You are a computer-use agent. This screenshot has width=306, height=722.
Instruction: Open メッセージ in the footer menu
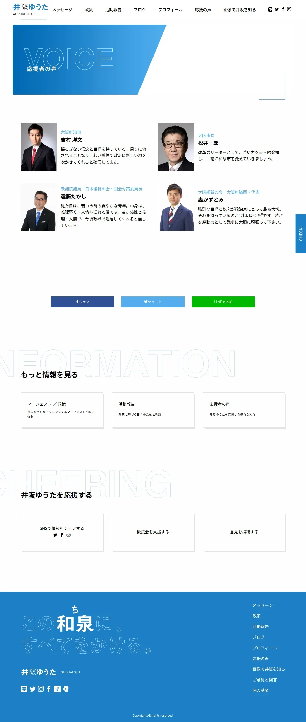point(262,605)
